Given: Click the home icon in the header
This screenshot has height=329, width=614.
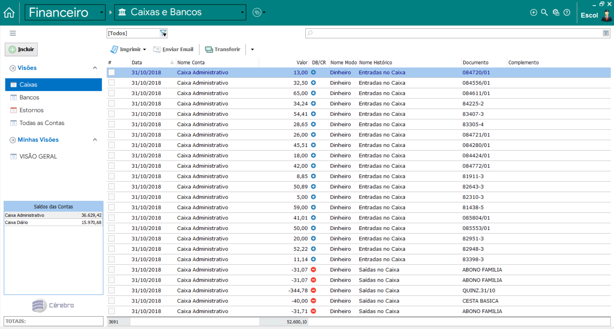Looking at the screenshot, I should click(9, 13).
